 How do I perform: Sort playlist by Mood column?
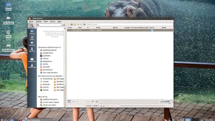(164, 28)
